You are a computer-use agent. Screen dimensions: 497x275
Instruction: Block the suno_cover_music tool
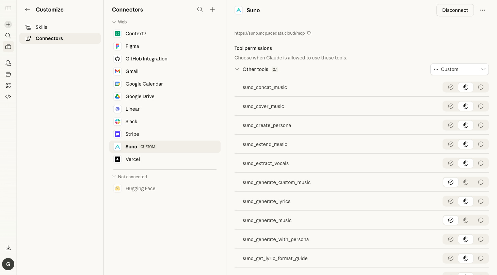[481, 106]
